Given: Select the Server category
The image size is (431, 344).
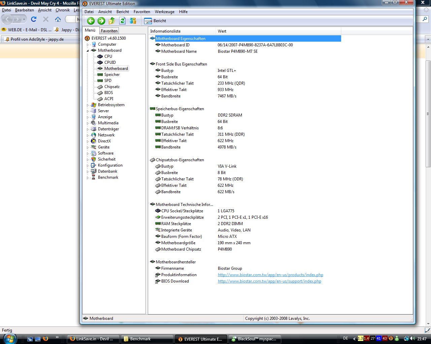Looking at the screenshot, I should 103,111.
